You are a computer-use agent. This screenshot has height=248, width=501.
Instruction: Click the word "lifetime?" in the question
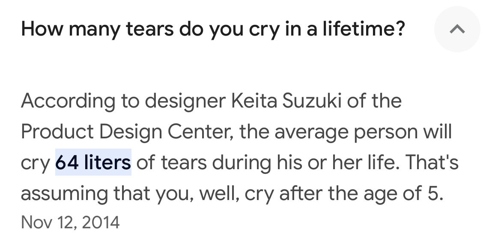pyautogui.click(x=364, y=28)
